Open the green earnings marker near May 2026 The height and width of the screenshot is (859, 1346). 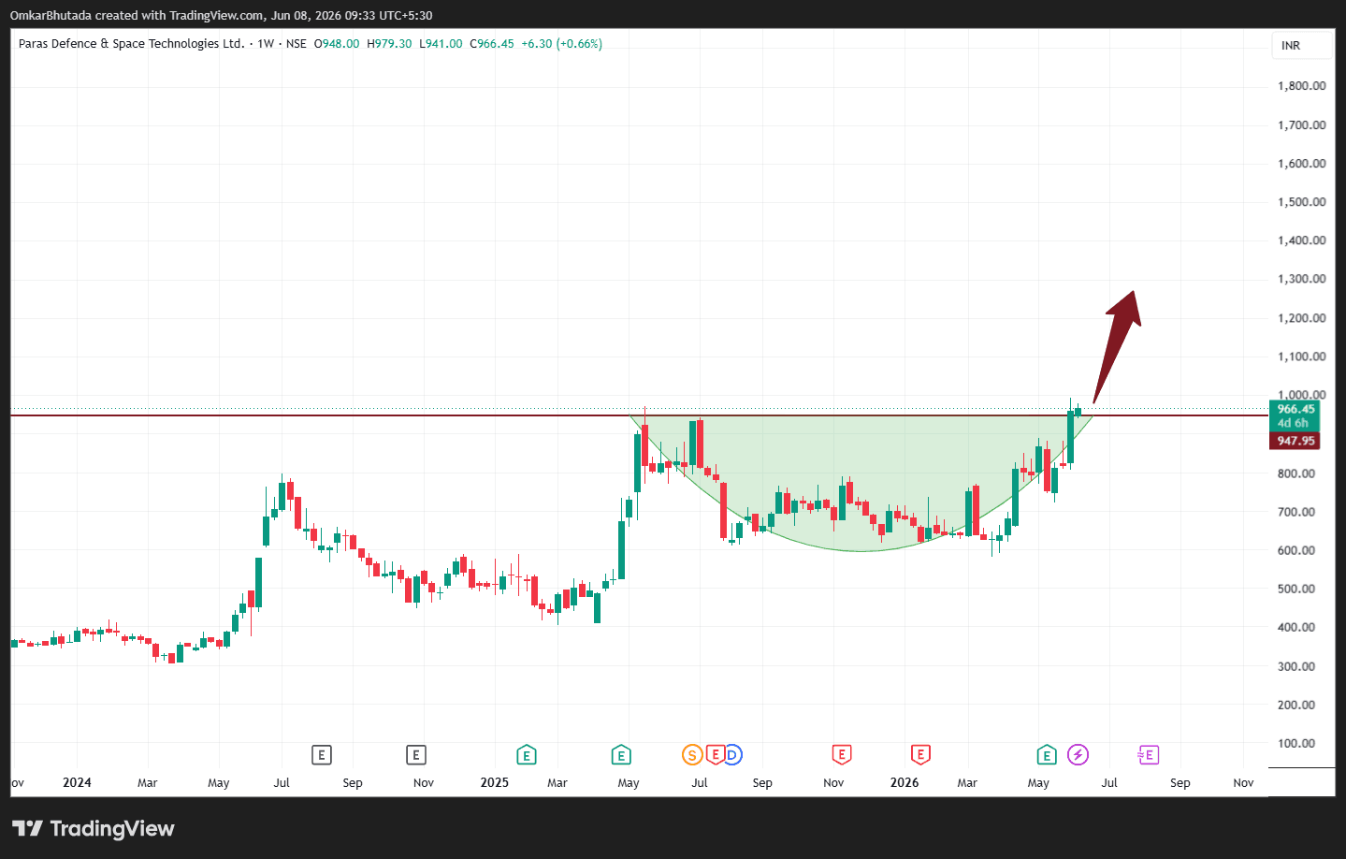coord(1047,755)
